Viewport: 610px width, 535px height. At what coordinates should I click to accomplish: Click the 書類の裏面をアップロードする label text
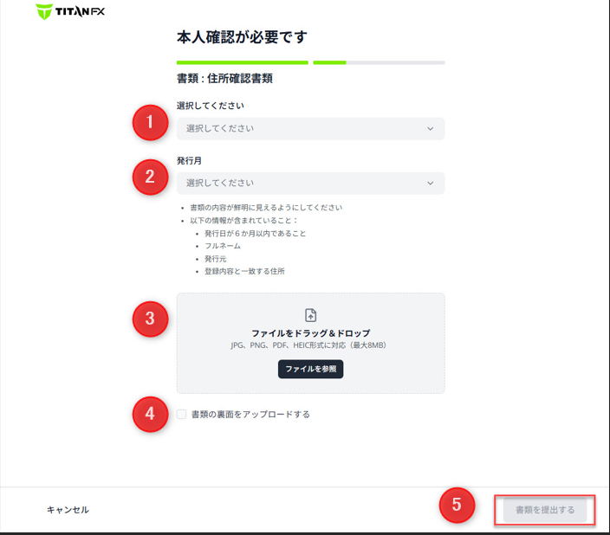[250, 415]
